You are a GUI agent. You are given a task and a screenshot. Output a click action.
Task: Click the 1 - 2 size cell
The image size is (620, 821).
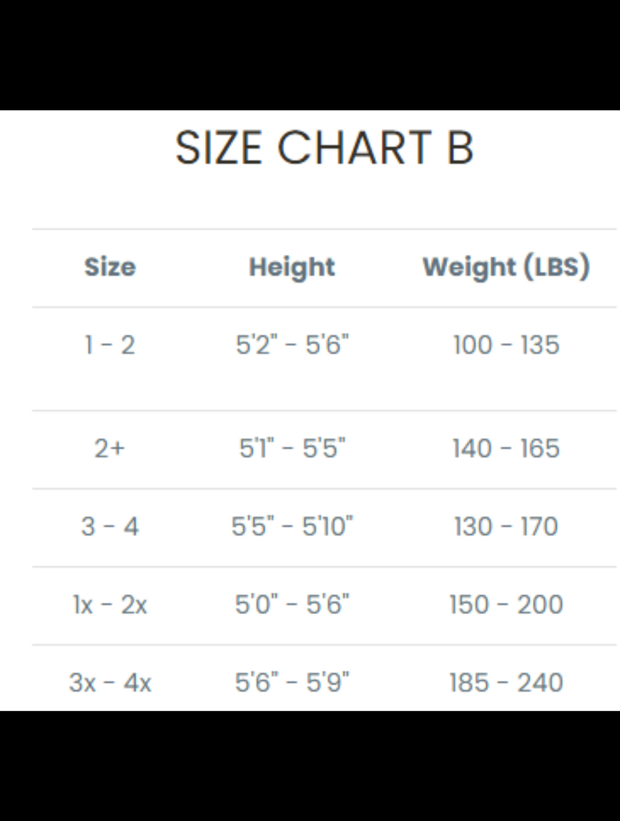pyautogui.click(x=110, y=345)
